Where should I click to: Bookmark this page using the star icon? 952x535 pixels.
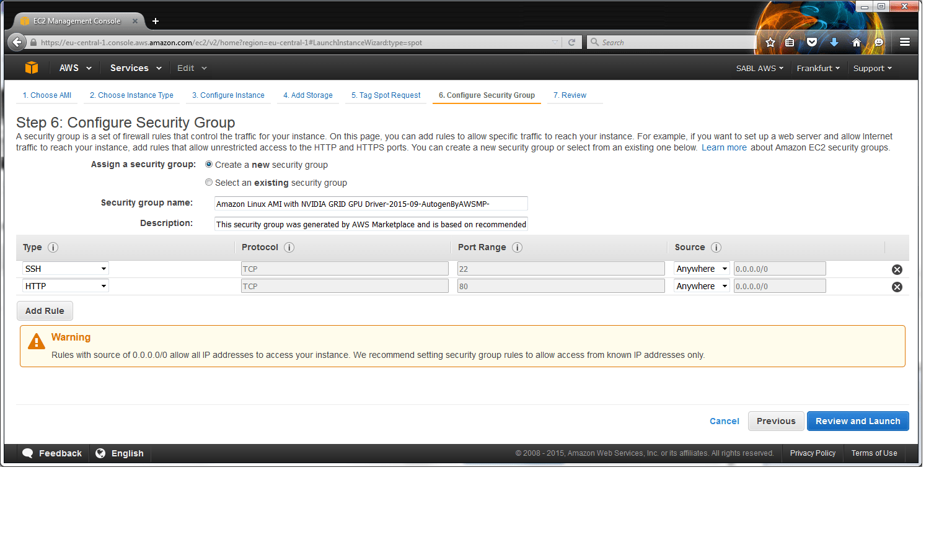pyautogui.click(x=770, y=41)
